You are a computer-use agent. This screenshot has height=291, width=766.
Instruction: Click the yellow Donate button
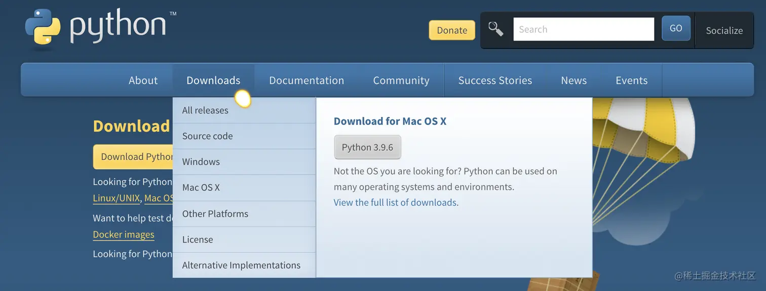[452, 30]
